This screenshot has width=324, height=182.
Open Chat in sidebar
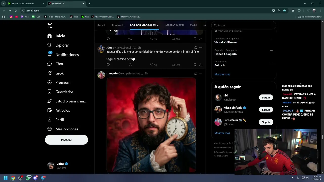click(x=55, y=64)
